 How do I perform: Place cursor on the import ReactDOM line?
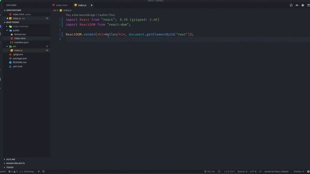98,25
